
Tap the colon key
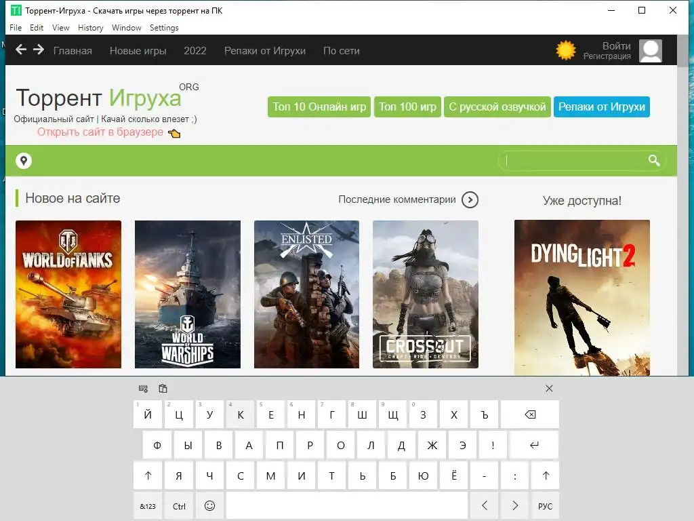pos(515,476)
